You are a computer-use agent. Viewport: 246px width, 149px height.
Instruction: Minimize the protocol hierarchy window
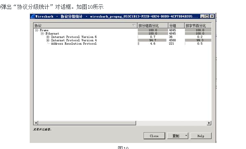click(202, 16)
